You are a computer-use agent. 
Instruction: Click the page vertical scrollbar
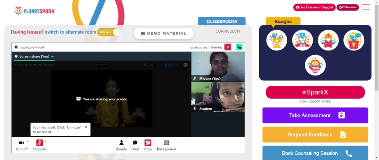tap(377, 48)
